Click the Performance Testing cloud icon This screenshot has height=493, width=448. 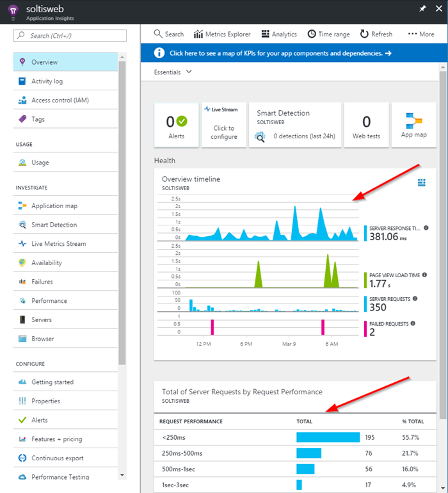[x=22, y=477]
